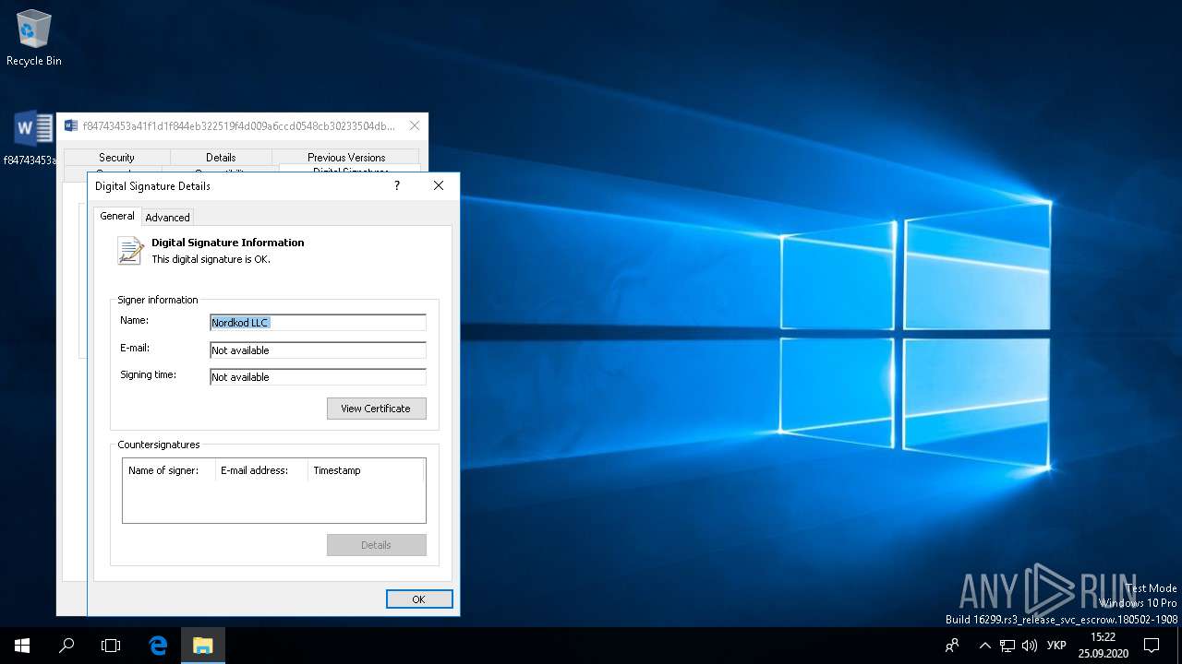Screen dimensions: 1182x664
Task: Click the signer Name field Nordkod LLC
Action: 318,323
